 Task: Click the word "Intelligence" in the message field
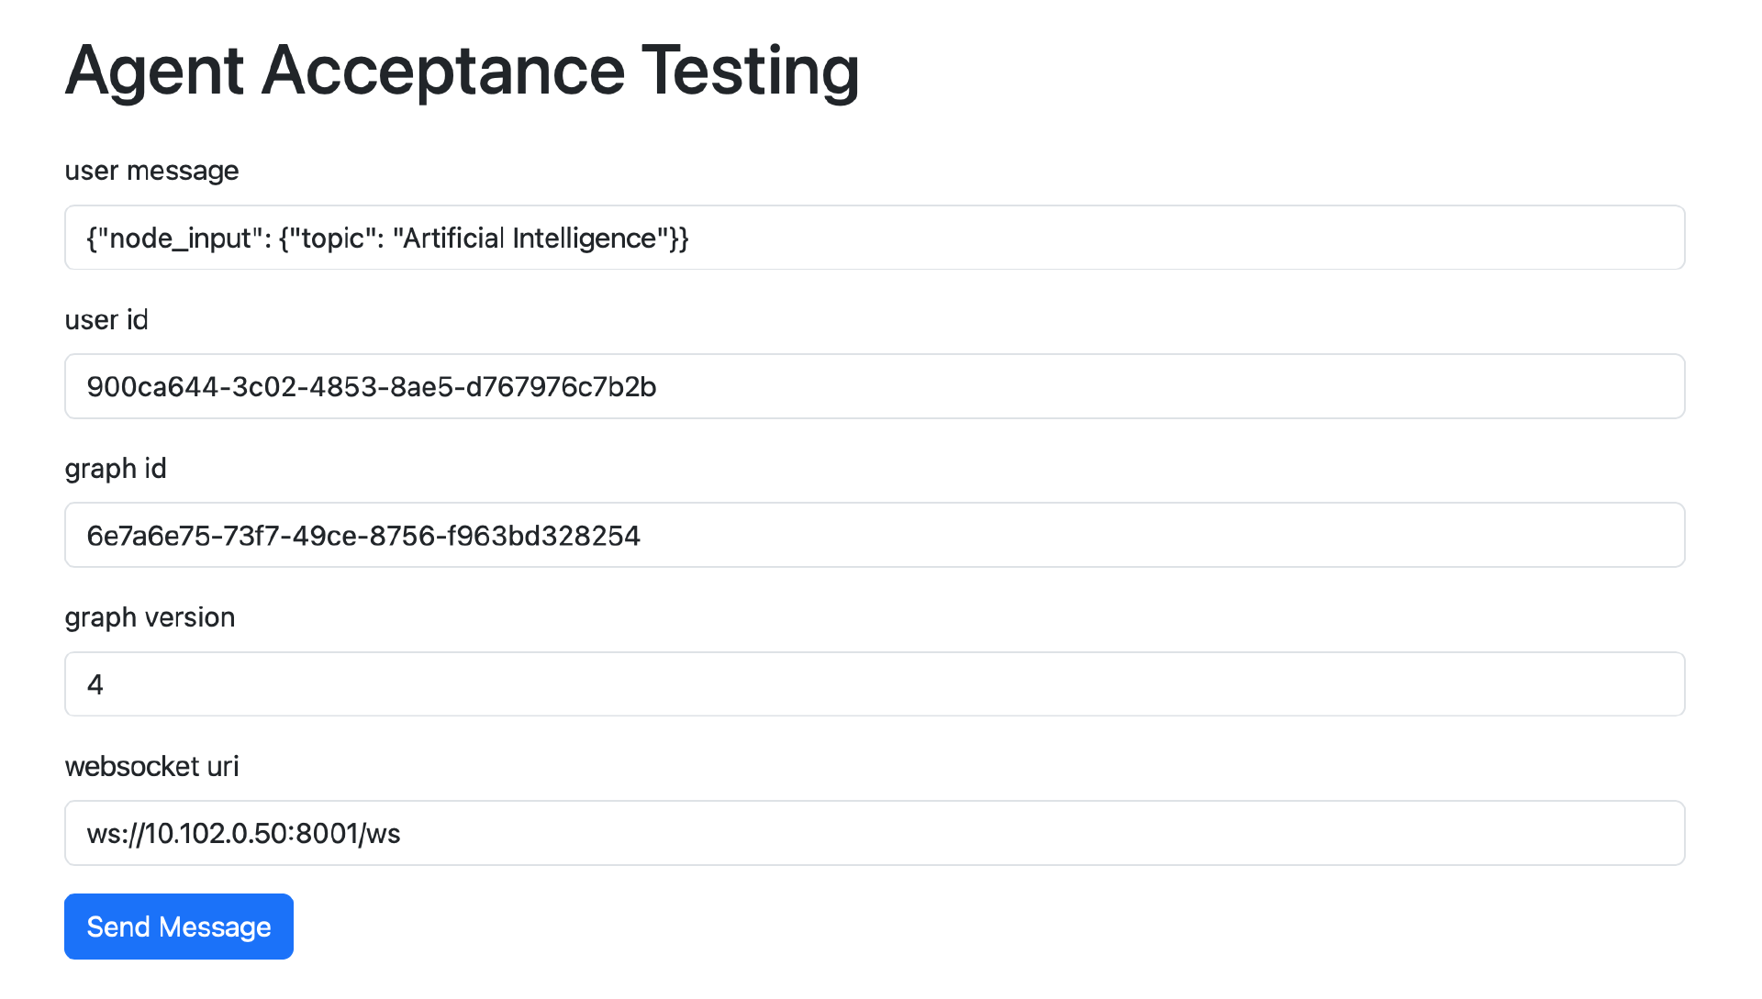[x=585, y=239]
